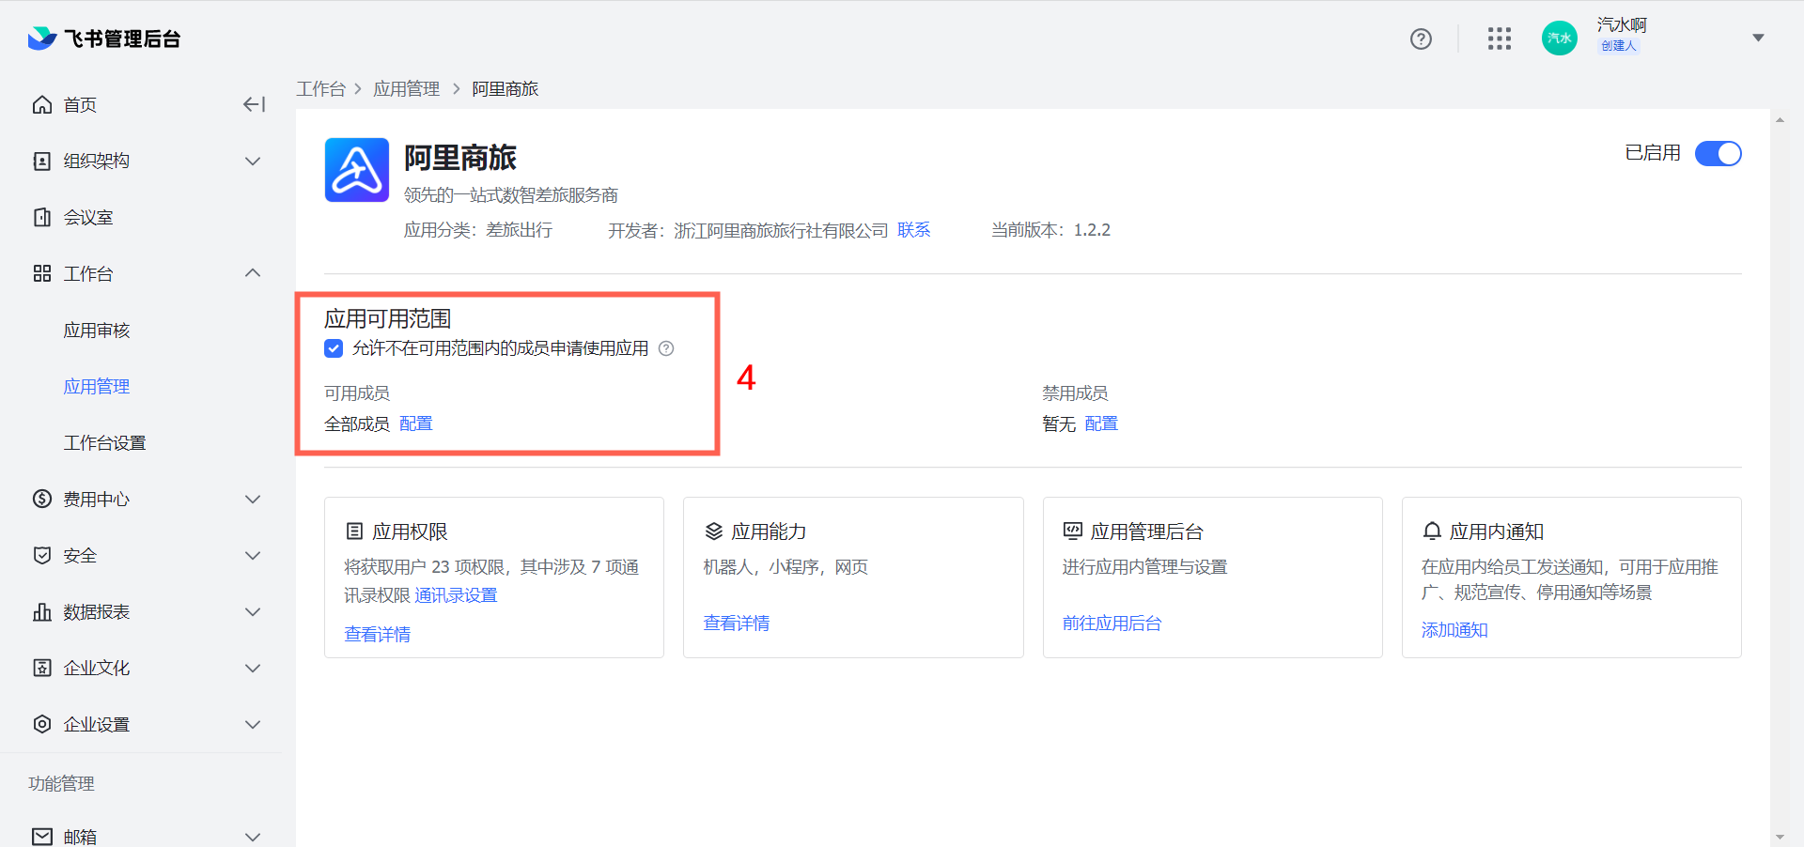
Task: Expand the 费用中心 menu chevron
Action: point(253,499)
